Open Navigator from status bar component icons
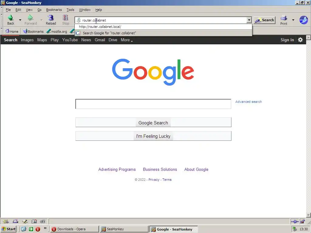311x233 pixels. coord(6,221)
